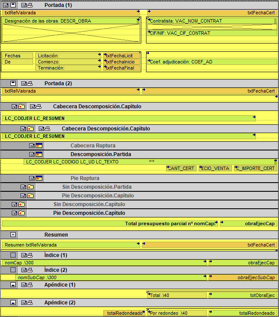The height and width of the screenshot is (317, 279).
Task: Select the Resumen section header
Action: click(139, 235)
